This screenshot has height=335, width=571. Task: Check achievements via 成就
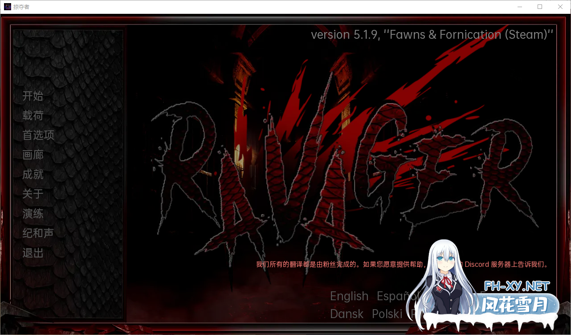coord(33,174)
